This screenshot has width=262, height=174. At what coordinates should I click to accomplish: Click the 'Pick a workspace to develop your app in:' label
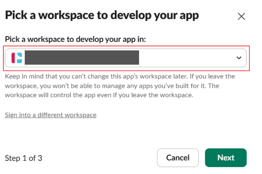tap(75, 39)
